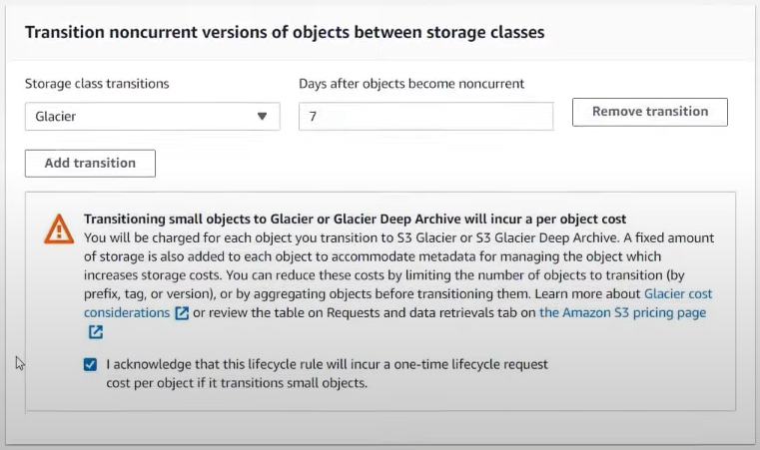Click the Storage class transitions label
This screenshot has height=450, width=760.
click(97, 84)
